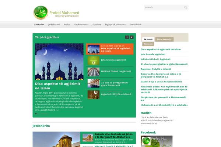
Task: Open sidebar link Muhamedi a.s: Shëmbëlltyrë e edukatës
Action: pyautogui.click(x=164, y=105)
